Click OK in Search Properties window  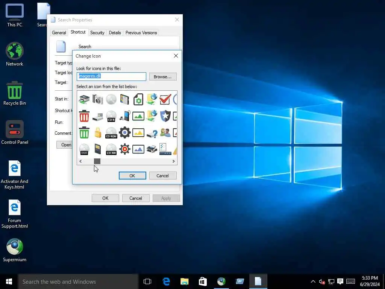105,198
